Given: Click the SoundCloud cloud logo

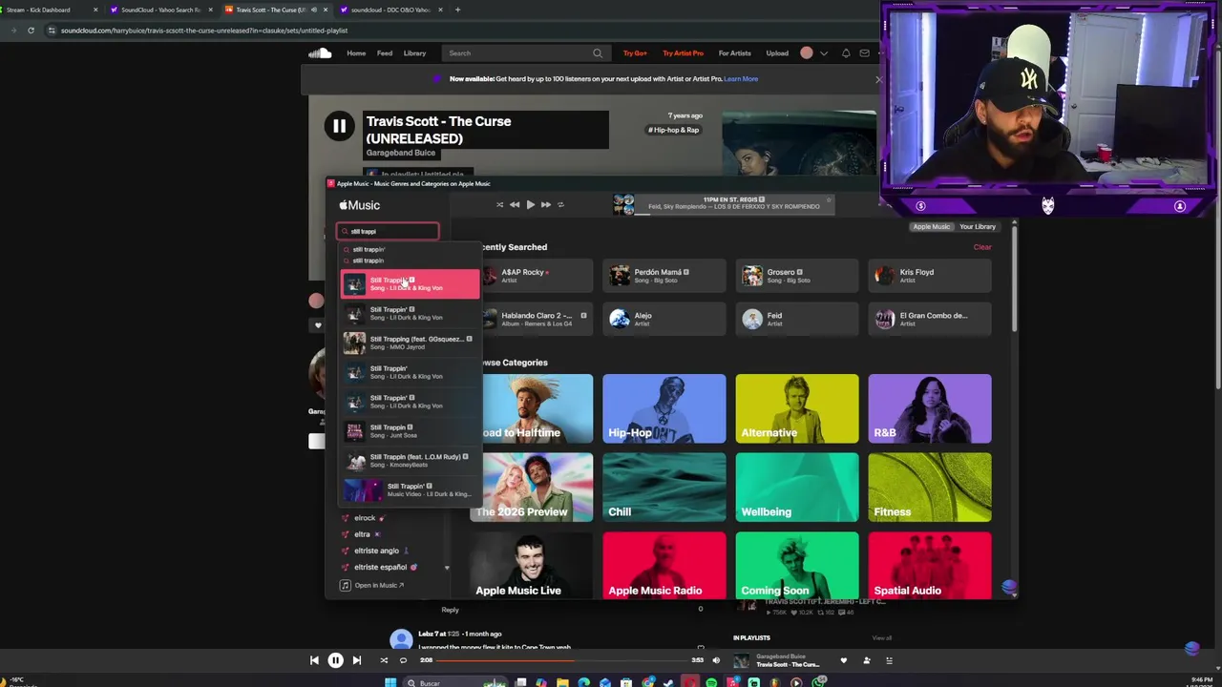Looking at the screenshot, I should (x=320, y=53).
